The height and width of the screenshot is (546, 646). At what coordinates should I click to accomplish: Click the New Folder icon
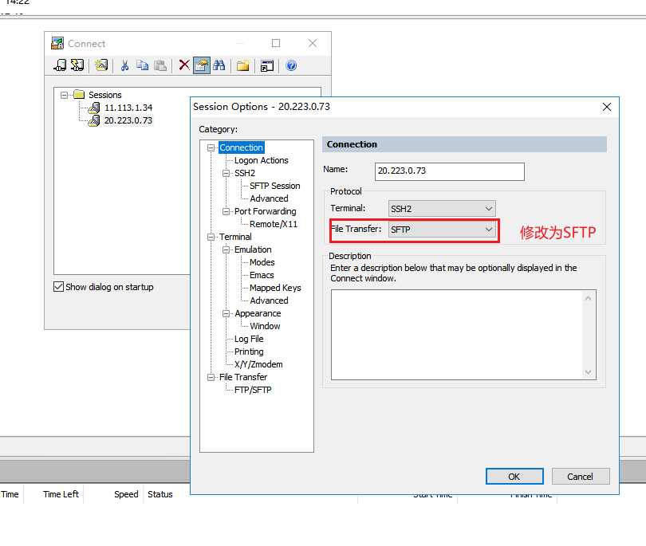coord(243,65)
